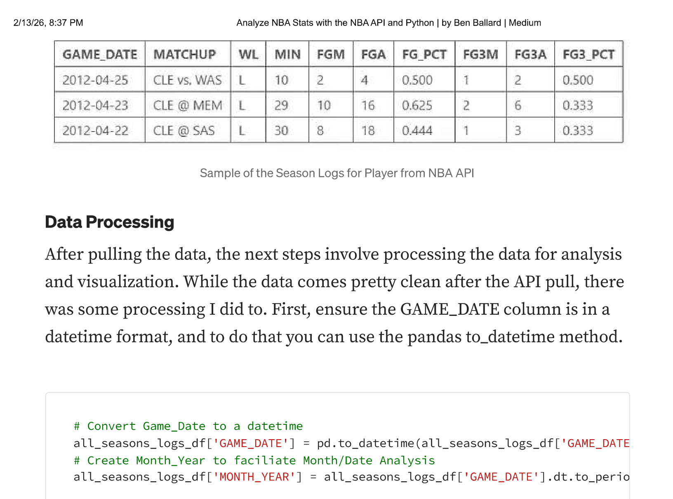Image resolution: width=673 pixels, height=499 pixels.
Task: Click the 2012-04-25 date cell
Action: (x=95, y=80)
